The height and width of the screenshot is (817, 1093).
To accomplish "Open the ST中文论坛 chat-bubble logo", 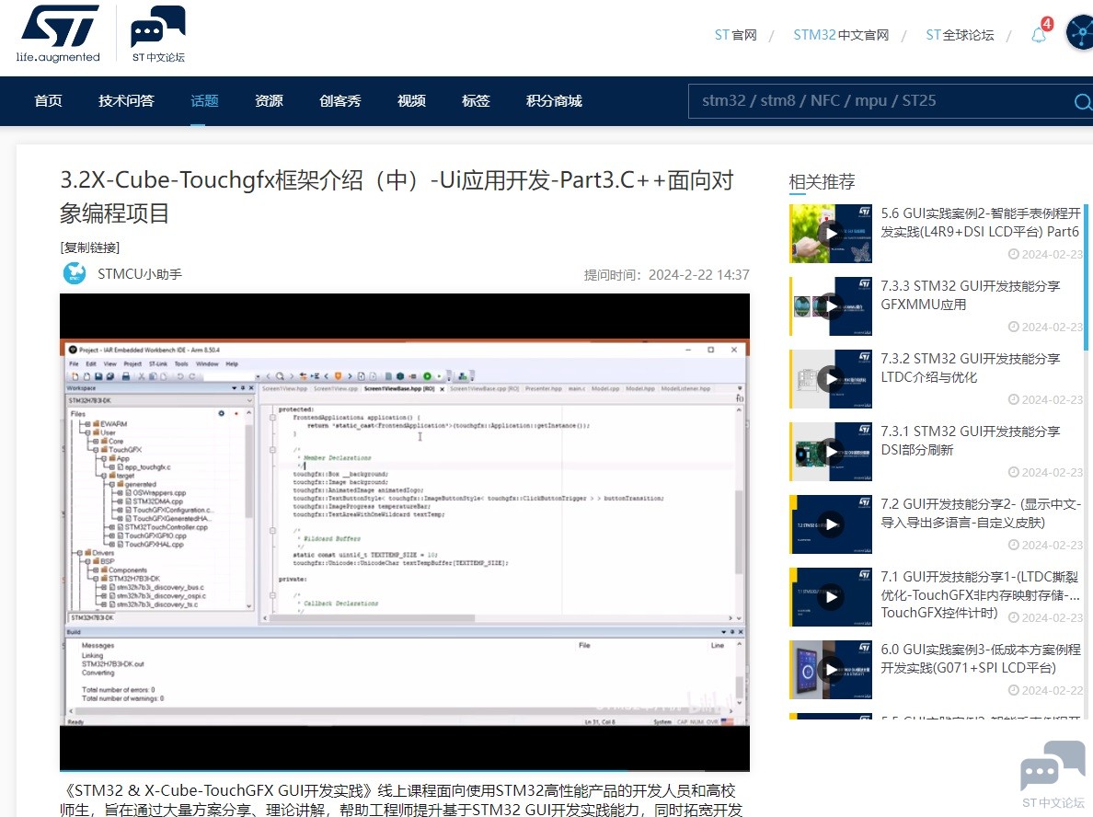I will pyautogui.click(x=158, y=33).
